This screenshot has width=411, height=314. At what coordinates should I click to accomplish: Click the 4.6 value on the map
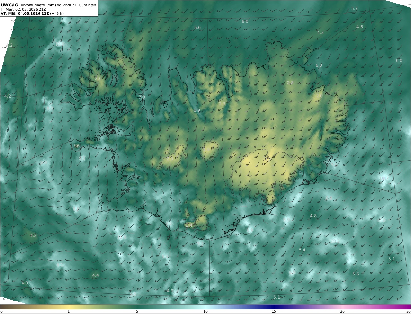(360, 27)
